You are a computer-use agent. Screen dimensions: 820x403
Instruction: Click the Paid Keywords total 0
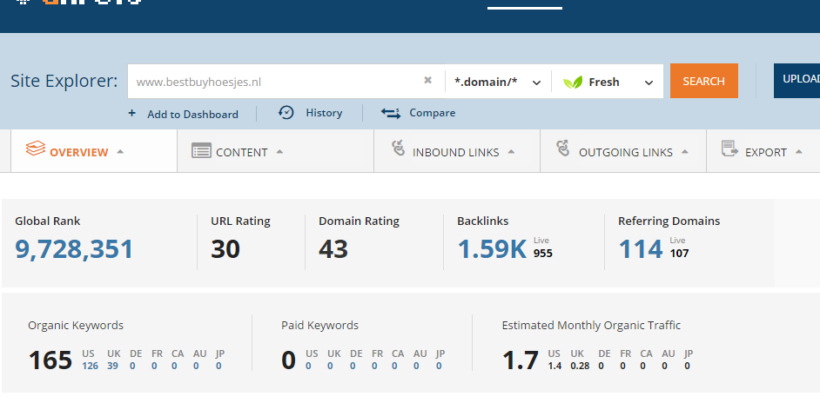[289, 360]
